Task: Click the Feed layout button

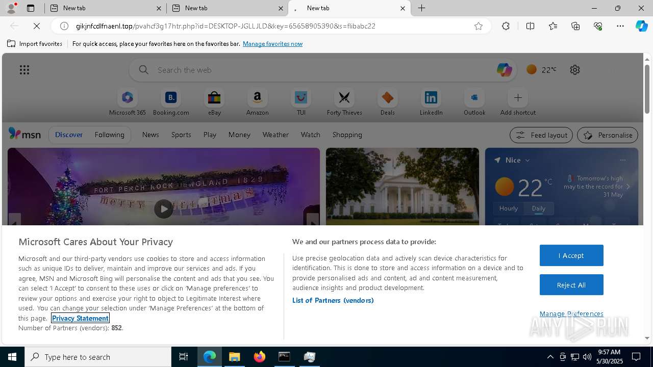Action: tap(541, 135)
